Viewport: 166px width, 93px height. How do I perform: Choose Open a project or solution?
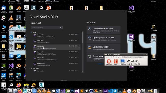coord(103,39)
